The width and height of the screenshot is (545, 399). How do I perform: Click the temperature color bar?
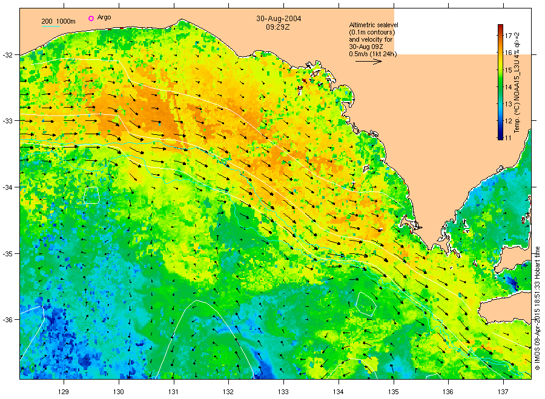(x=500, y=82)
